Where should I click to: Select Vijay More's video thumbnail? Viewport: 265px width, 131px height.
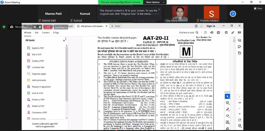pyautogui.click(x=180, y=14)
